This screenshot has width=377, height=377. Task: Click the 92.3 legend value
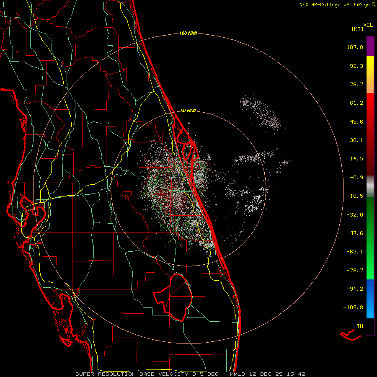[356, 66]
